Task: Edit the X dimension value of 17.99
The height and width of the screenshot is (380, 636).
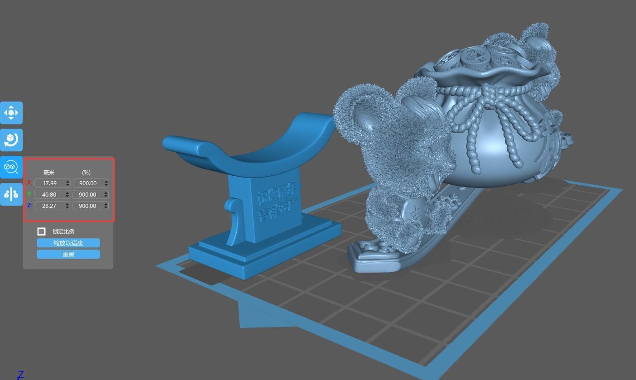Action: [x=51, y=183]
